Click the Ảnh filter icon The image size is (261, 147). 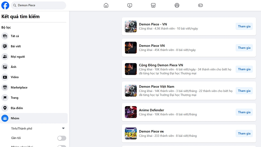tap(5, 67)
